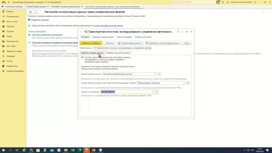
Task: Open the selected Оприходование излишков item button
Action: [188, 83]
